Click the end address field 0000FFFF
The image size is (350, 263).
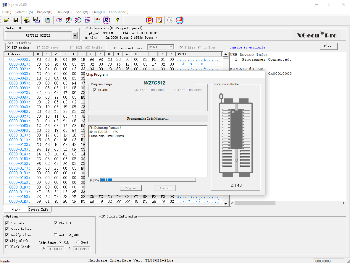[82, 249]
